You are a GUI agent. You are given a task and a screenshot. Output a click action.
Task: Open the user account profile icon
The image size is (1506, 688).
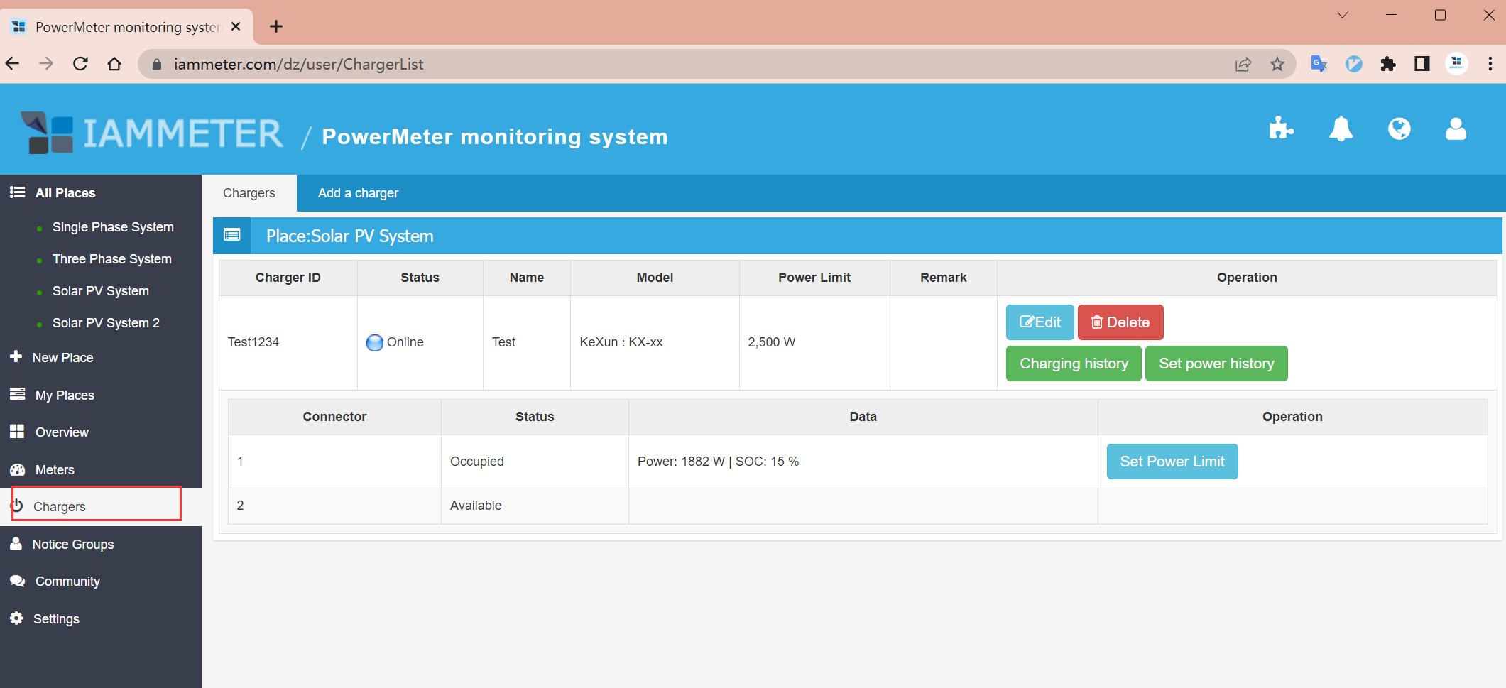1456,129
